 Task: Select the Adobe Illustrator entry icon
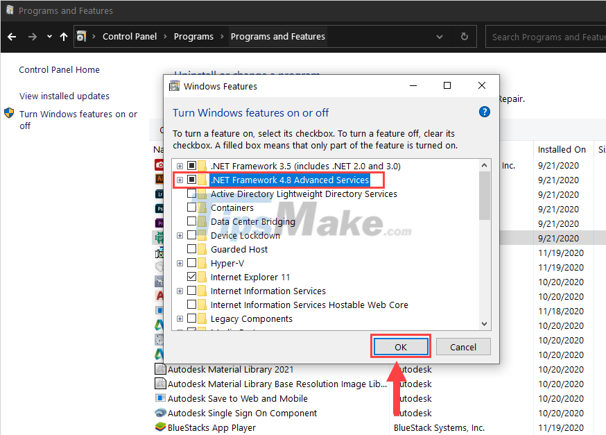pos(160,180)
